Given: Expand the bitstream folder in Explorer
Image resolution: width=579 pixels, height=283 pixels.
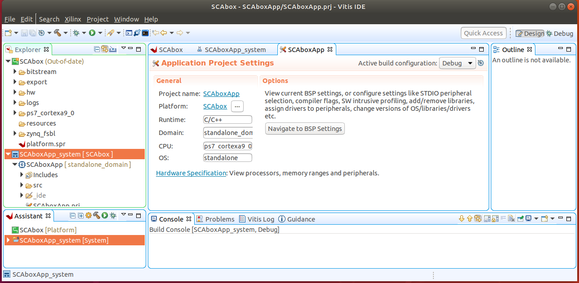Looking at the screenshot, I should [x=15, y=72].
